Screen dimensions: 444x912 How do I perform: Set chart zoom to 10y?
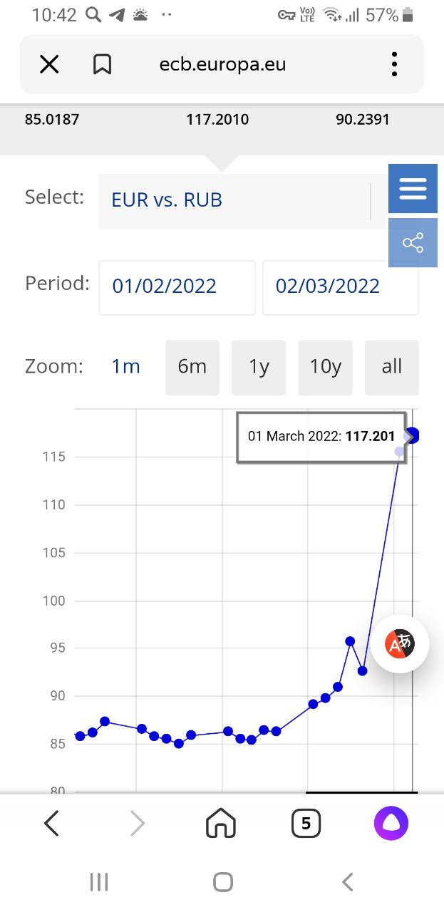pos(325,367)
